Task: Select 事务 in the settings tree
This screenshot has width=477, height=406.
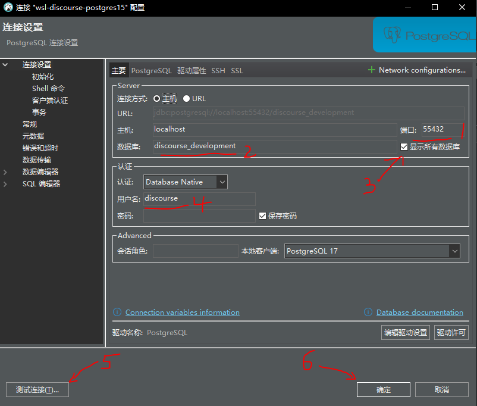Action: click(x=39, y=113)
